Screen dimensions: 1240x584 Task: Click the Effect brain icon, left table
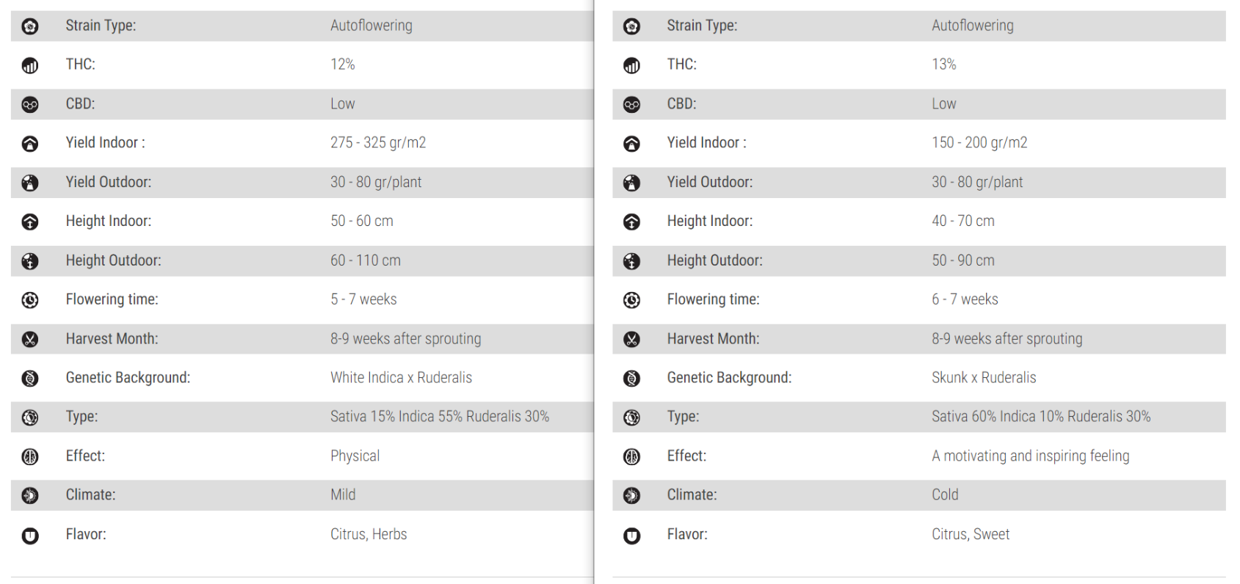click(30, 457)
